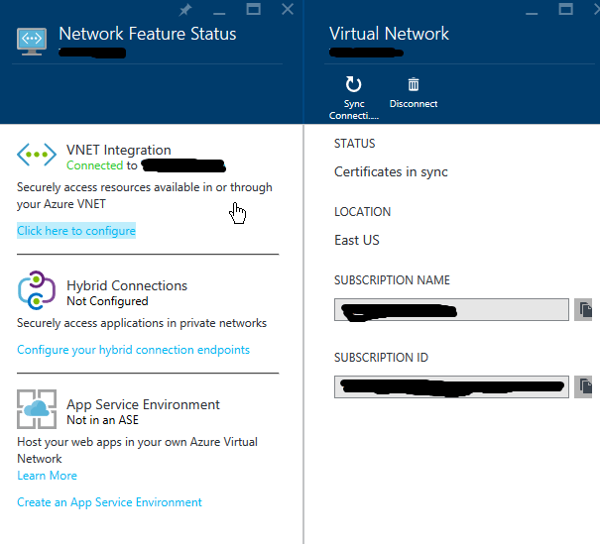Maximize the Virtual Network blade
The width and height of the screenshot is (600, 544).
[x=566, y=9]
